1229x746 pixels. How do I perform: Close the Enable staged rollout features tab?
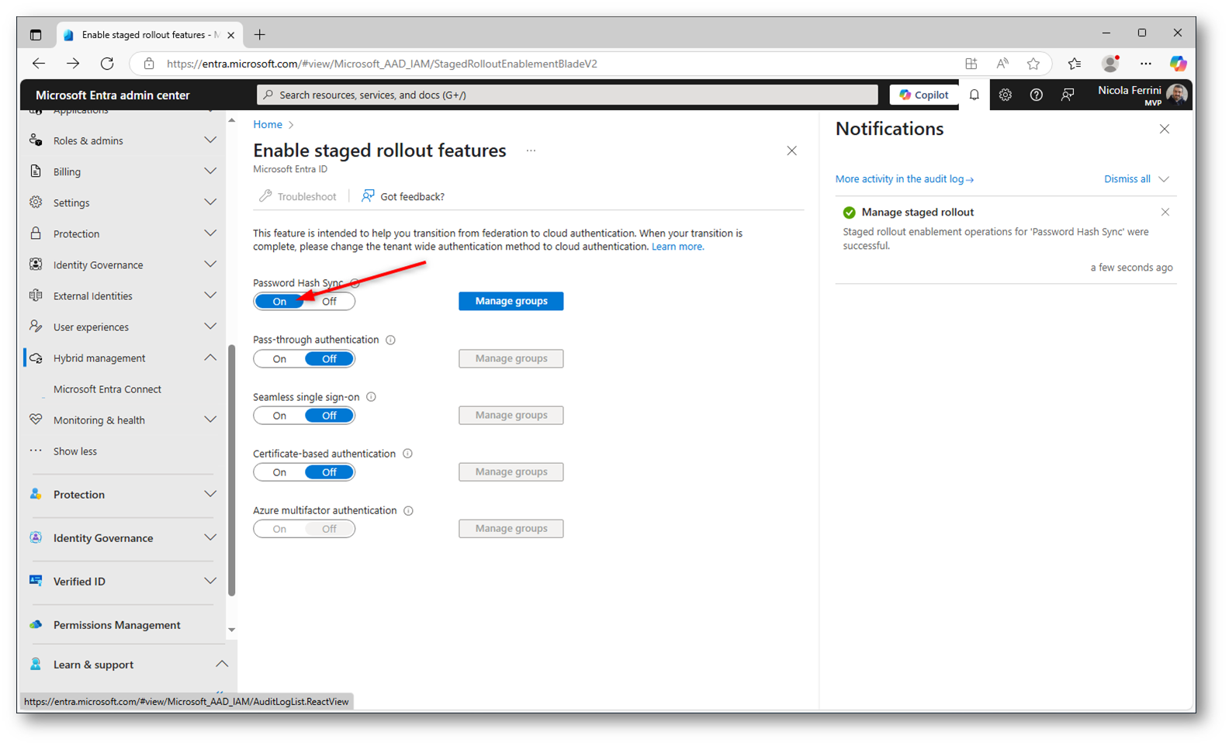click(230, 35)
